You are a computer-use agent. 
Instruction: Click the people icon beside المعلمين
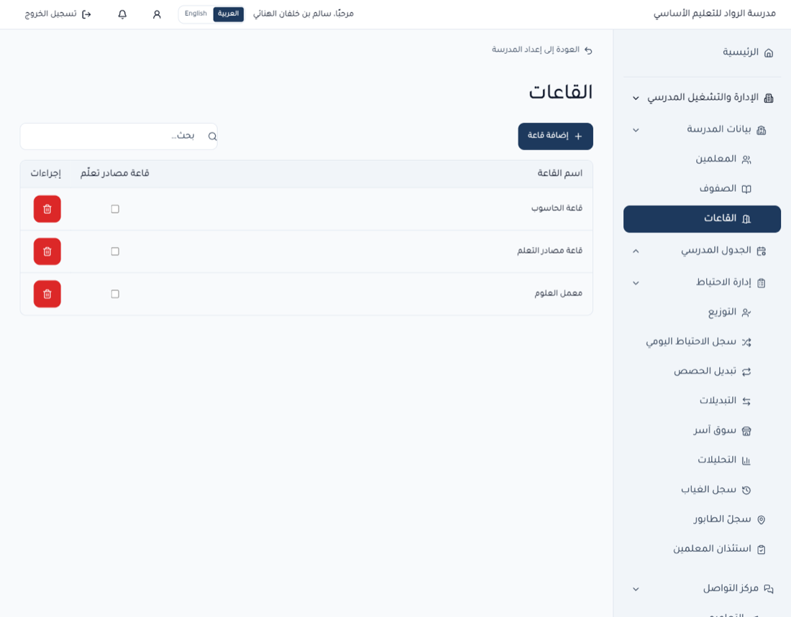pos(746,159)
